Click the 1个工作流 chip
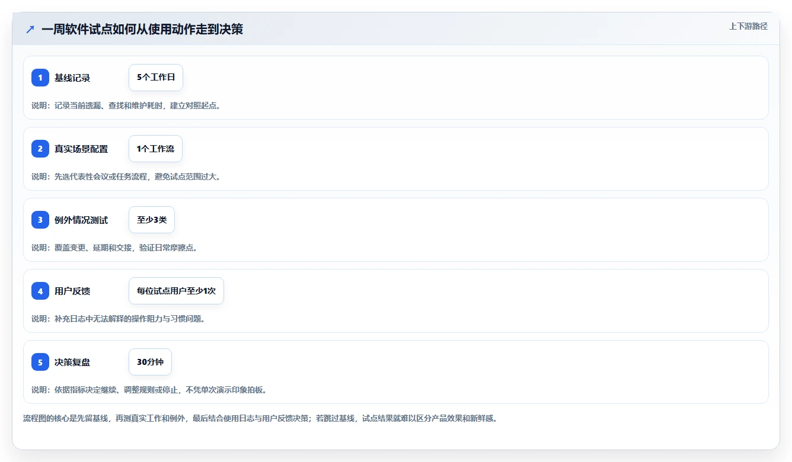This screenshot has height=462, width=792. 155,149
